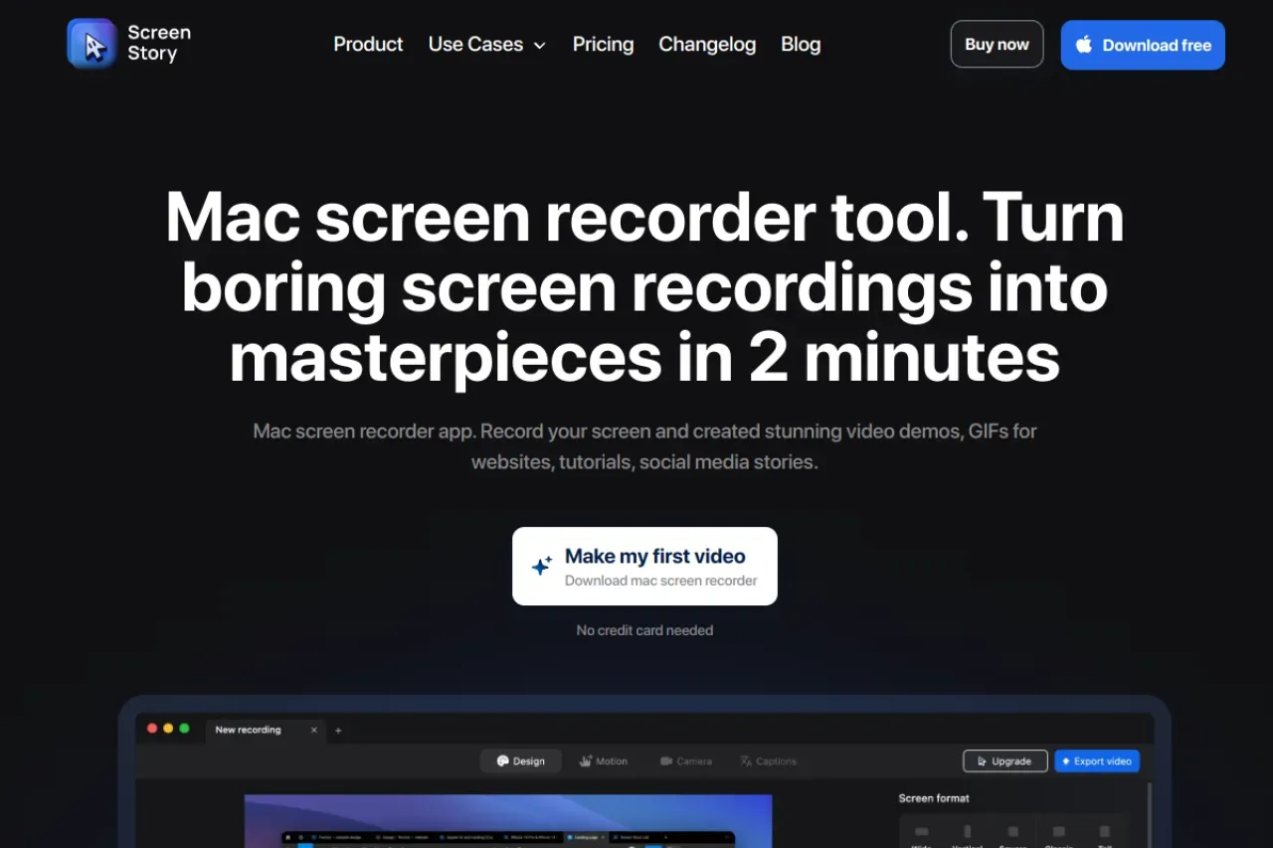Click the recording preview thumbnail

(508, 821)
